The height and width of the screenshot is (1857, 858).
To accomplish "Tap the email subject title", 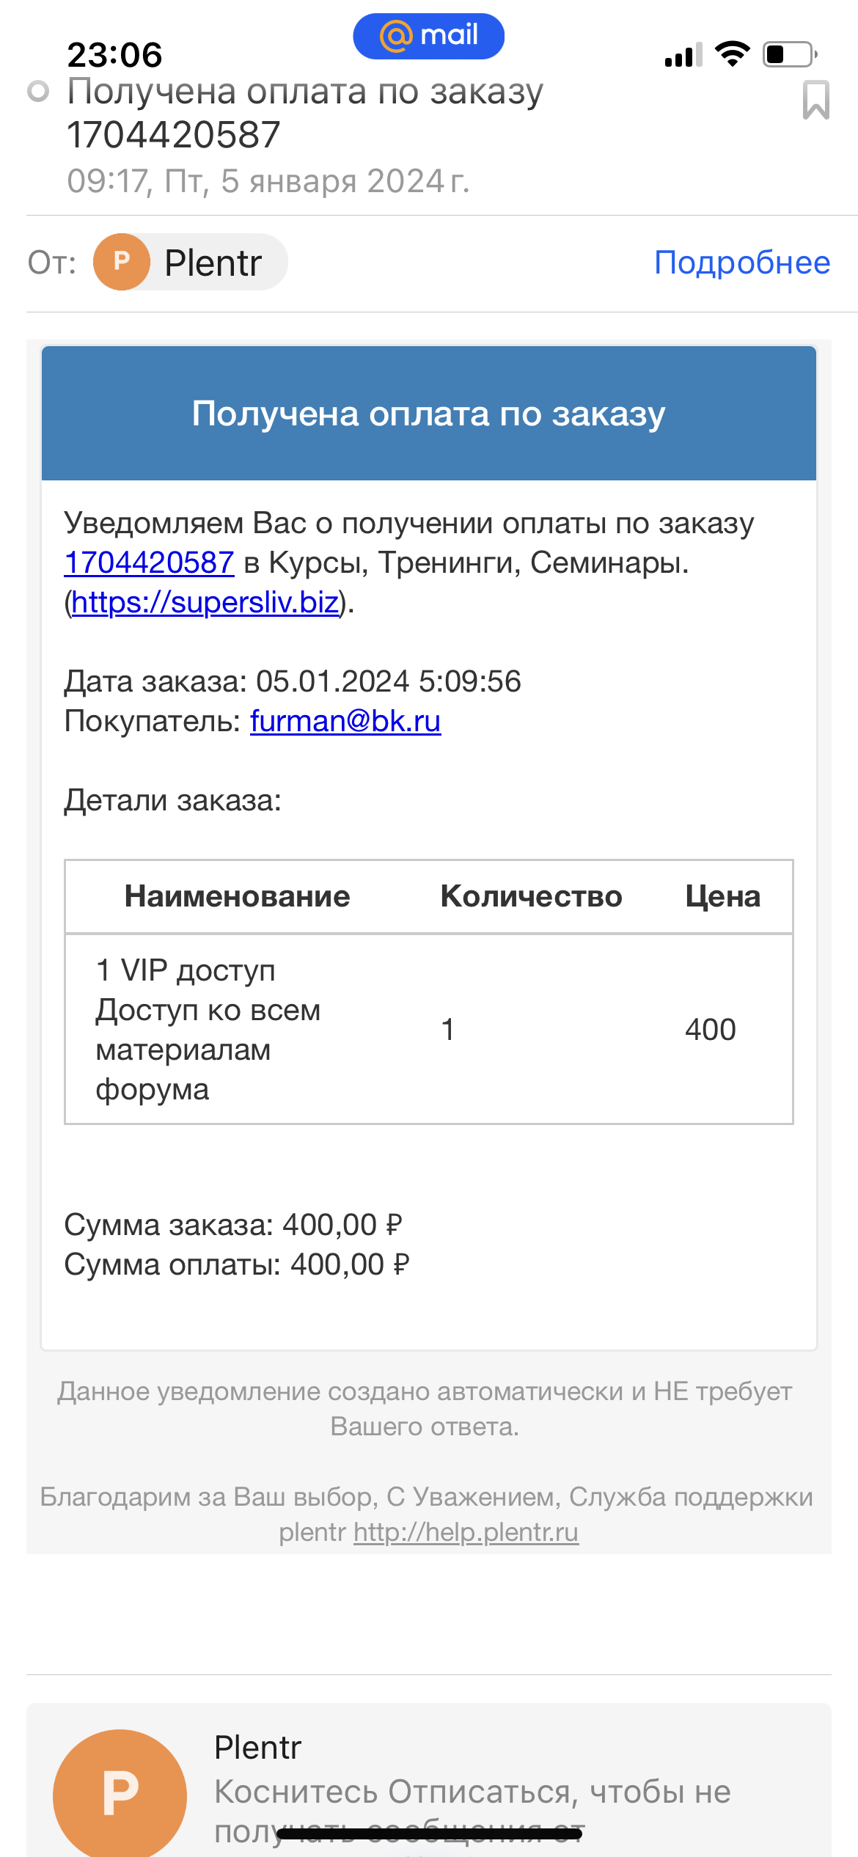I will (305, 113).
